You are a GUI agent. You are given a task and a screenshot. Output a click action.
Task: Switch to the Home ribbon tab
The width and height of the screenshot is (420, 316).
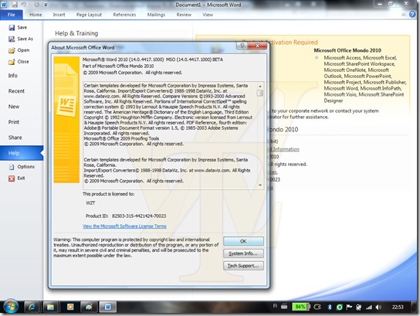[x=36, y=15]
